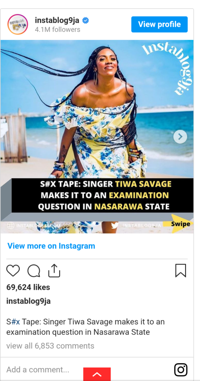Image resolution: width=200 pixels, height=381 pixels.
Task: Open comments via the speech bubble icon
Action: coord(34,271)
